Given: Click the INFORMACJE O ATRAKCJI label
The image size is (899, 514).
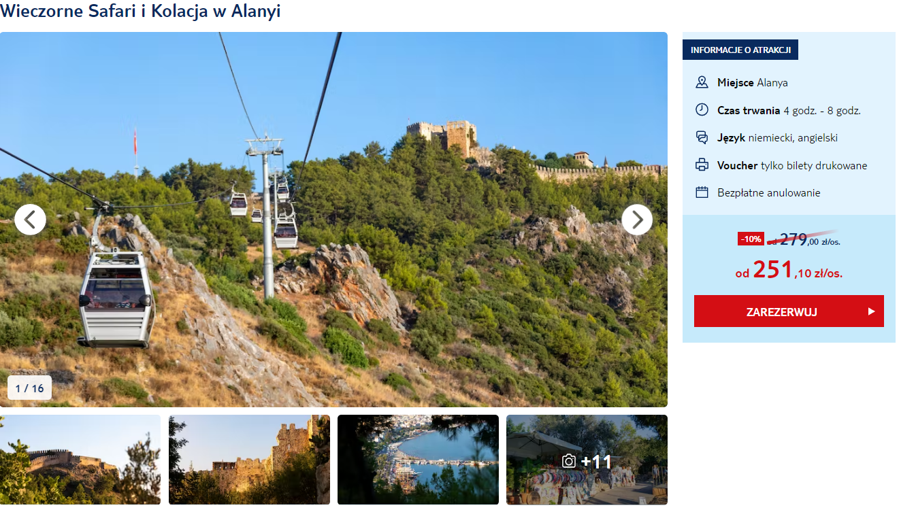Looking at the screenshot, I should (740, 50).
